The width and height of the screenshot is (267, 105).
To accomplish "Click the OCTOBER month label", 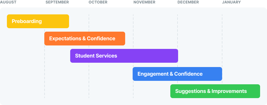I will point(98,2).
